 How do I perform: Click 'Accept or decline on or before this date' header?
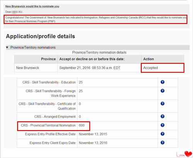pos(100,59)
